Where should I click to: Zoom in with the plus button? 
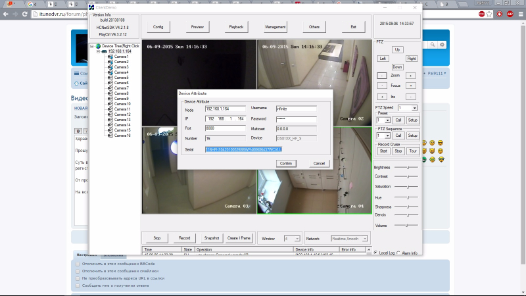(x=410, y=76)
